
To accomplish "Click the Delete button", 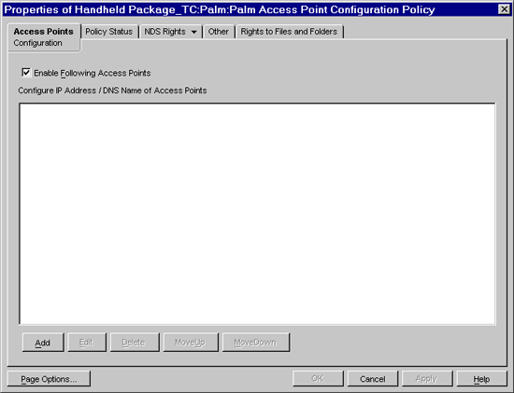I will tap(135, 343).
